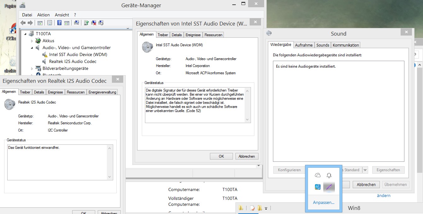This screenshot has width=423, height=214.
Task: Click the Anpassen... link in tray popup
Action: pyautogui.click(x=324, y=202)
